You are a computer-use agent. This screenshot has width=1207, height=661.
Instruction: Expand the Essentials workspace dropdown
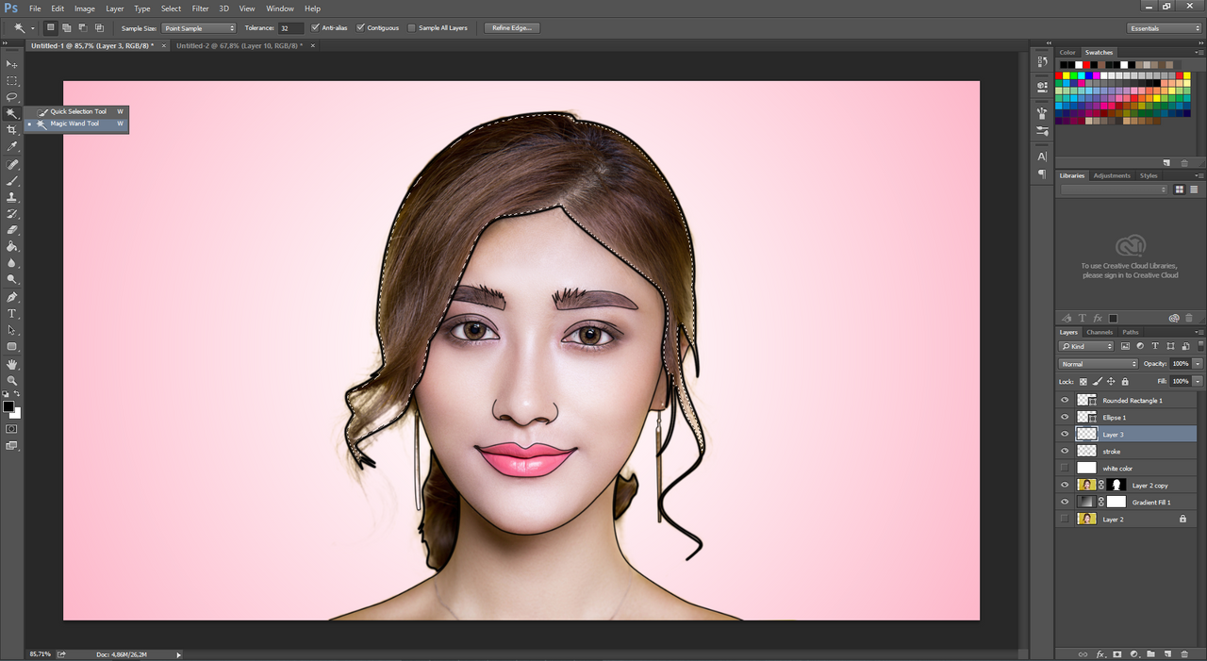(1165, 28)
